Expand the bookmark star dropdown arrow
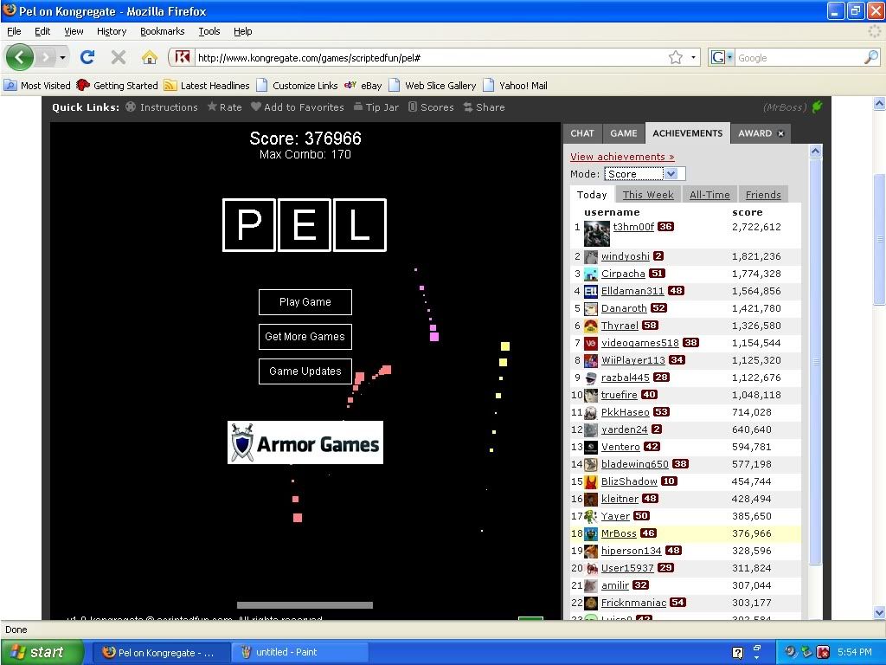Screen dimensions: 886x665 point(693,57)
